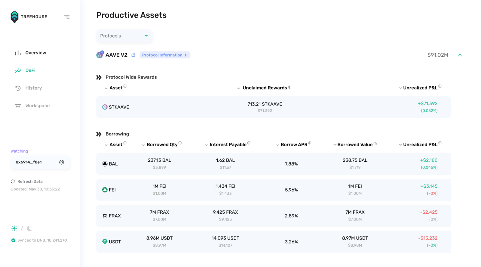The image size is (481, 267).
Task: Select watched address 0x6914...f8e1 box
Action: coord(29,162)
